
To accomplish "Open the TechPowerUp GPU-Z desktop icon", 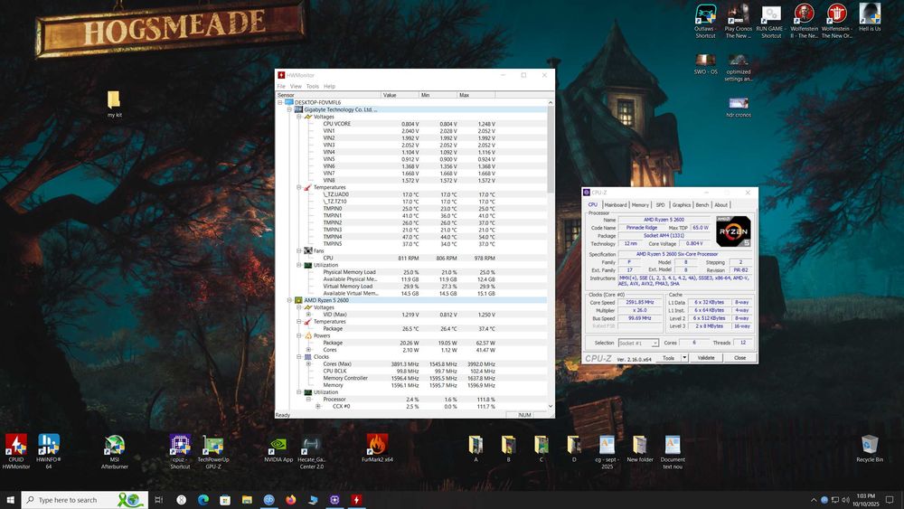I will [x=213, y=445].
